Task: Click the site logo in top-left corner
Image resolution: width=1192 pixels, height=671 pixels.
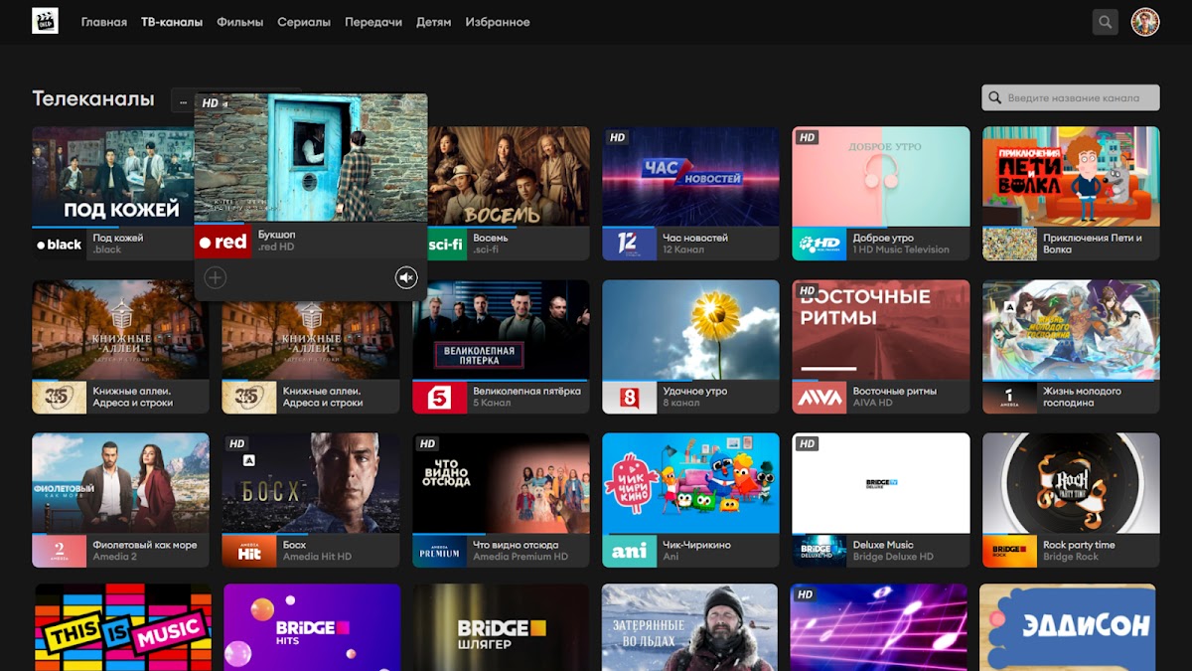Action: click(x=45, y=21)
